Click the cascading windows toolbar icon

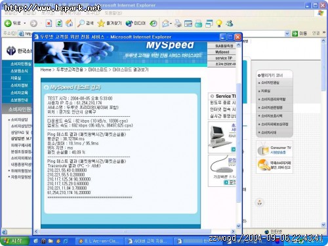209,23
